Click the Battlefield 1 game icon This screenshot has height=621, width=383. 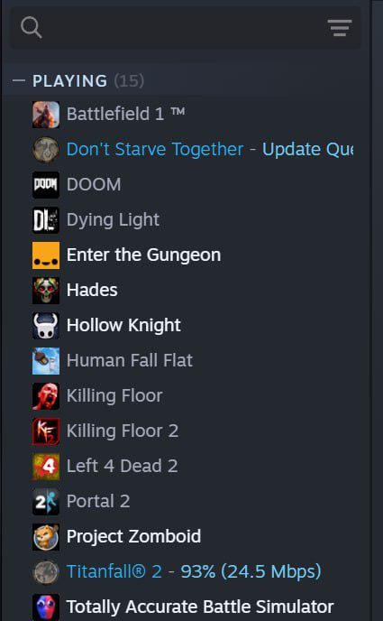(46, 115)
